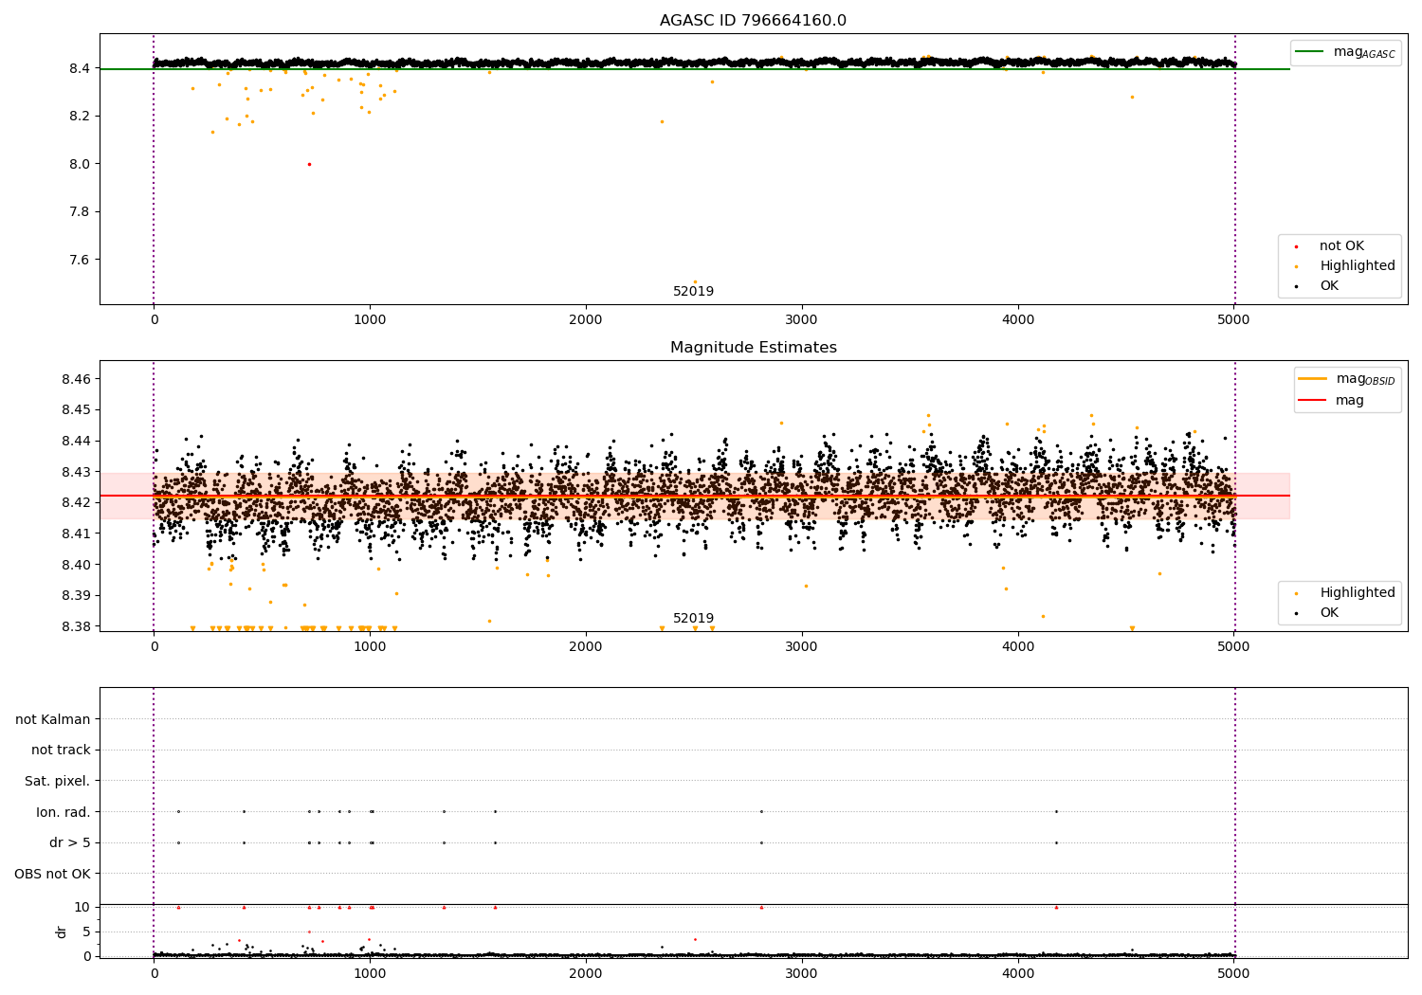Click the orange point near 7.5 above top '52019'
The height and width of the screenshot is (995, 1422).
695,281
